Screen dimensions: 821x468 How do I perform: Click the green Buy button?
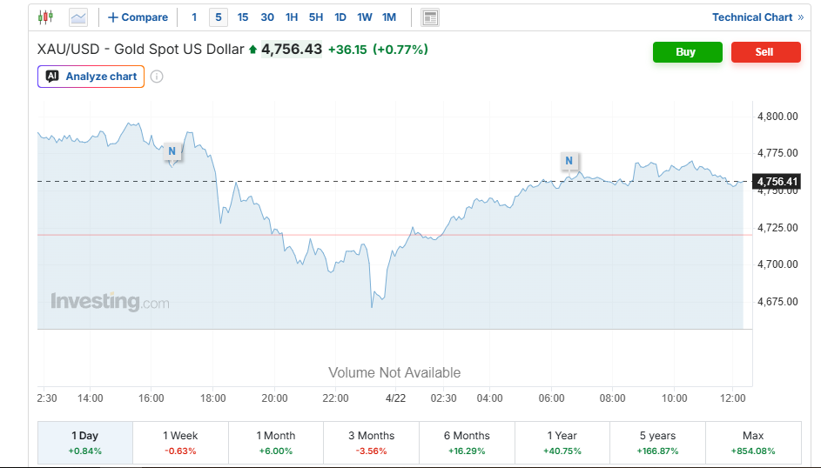tap(687, 52)
